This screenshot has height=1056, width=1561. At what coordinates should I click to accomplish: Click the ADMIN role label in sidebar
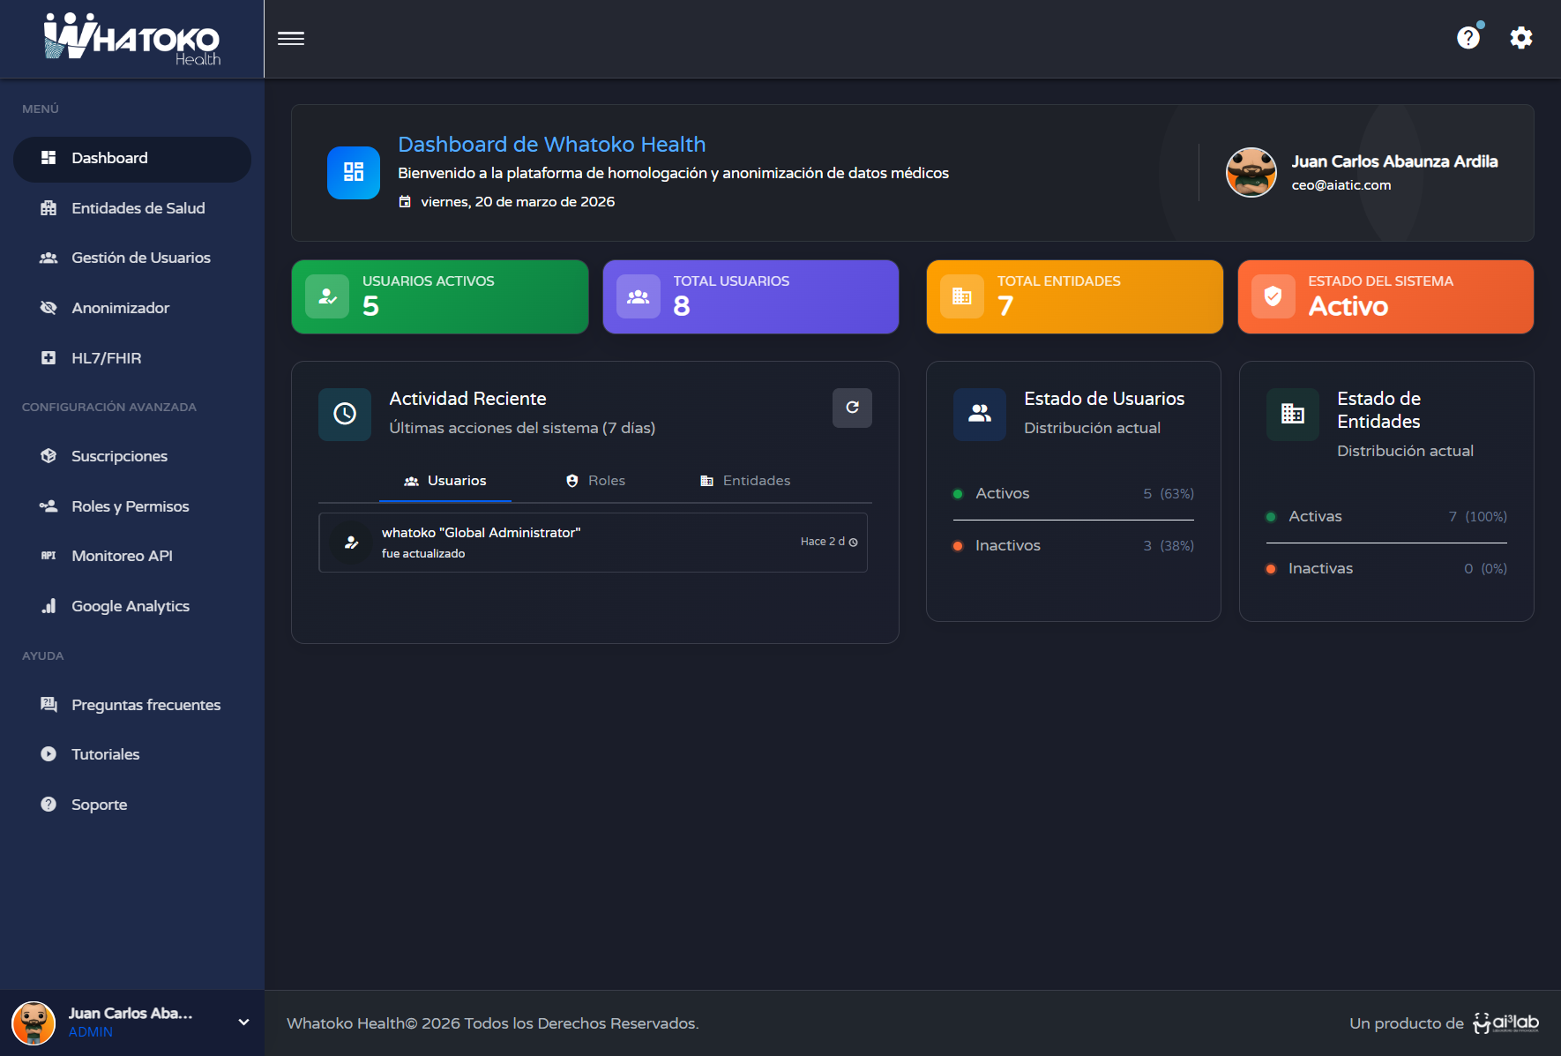(x=91, y=1032)
